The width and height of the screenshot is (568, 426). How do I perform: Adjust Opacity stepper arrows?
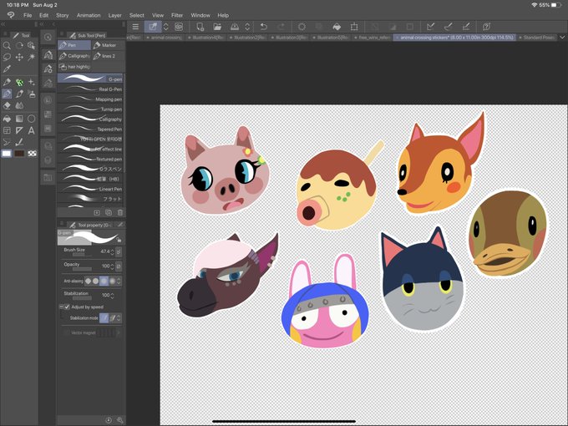(112, 266)
